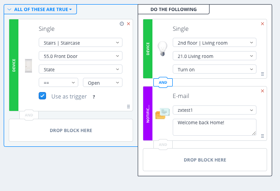Expand the 55.0 Front Door device dropdown
280x191 pixels.
[x=81, y=56]
